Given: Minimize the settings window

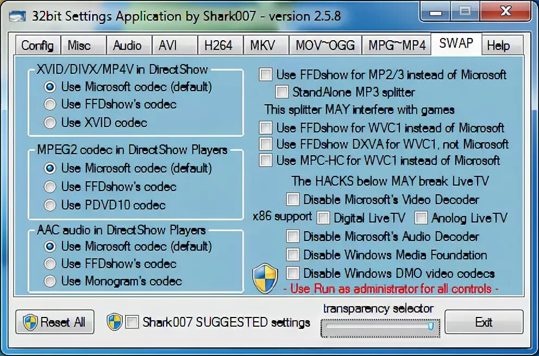Looking at the screenshot, I should (436, 13).
